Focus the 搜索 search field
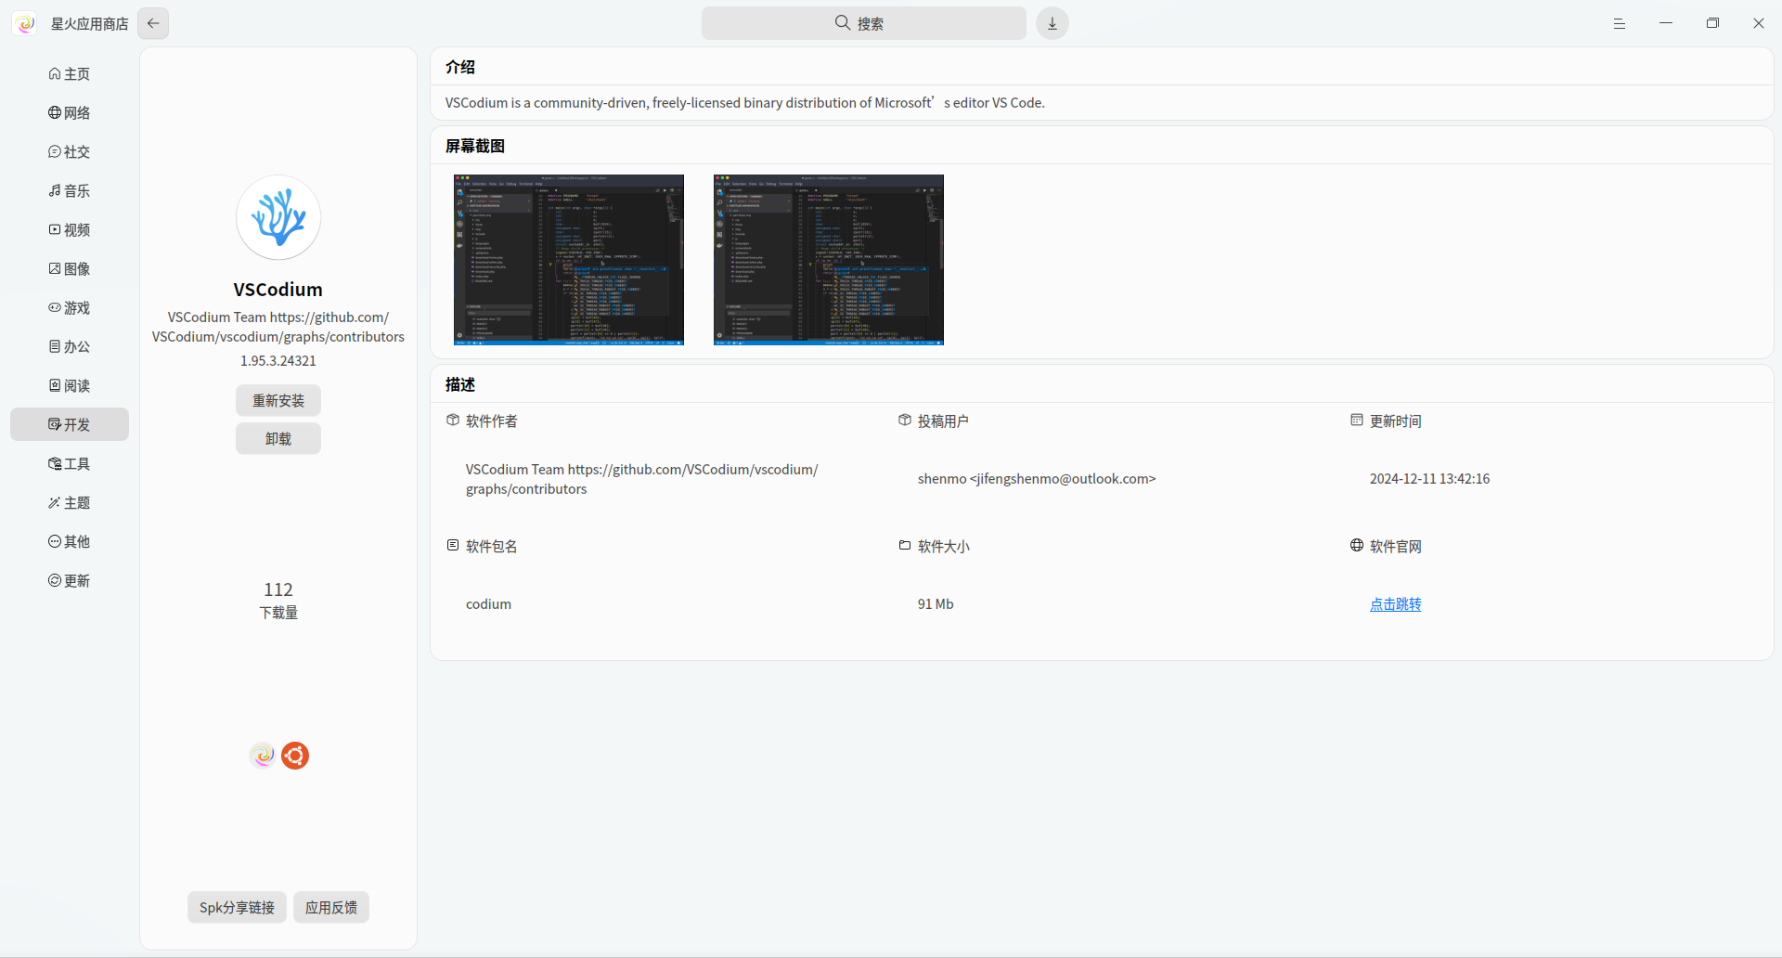This screenshot has width=1782, height=958. point(864,23)
